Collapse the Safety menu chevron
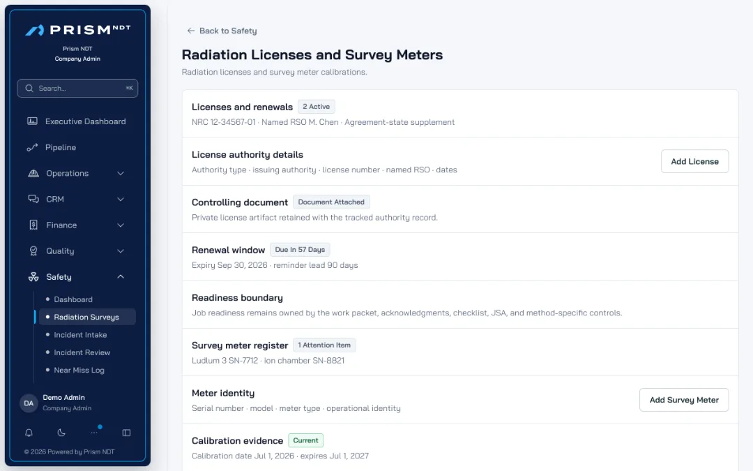Image resolution: width=753 pixels, height=471 pixels. (x=121, y=277)
